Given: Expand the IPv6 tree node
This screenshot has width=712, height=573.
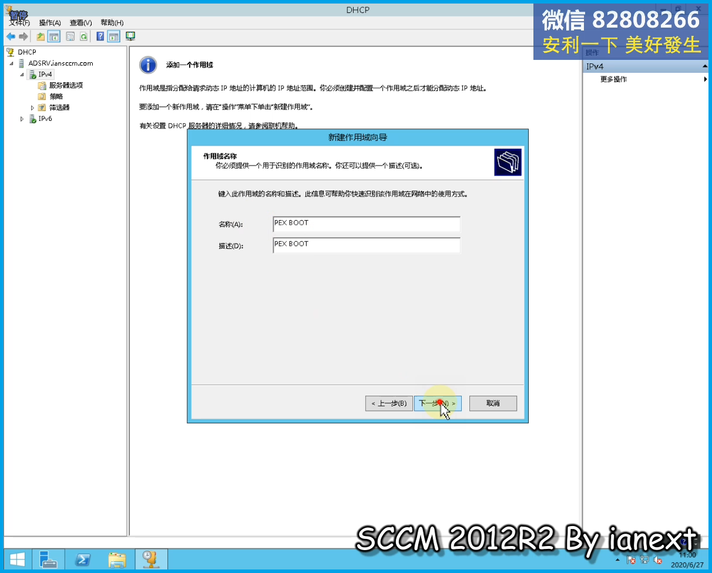Looking at the screenshot, I should pyautogui.click(x=22, y=119).
